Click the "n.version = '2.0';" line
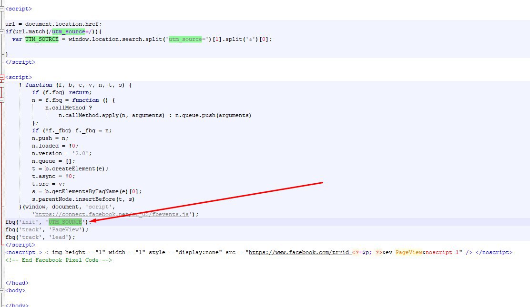This screenshot has width=530, height=307. 62,154
